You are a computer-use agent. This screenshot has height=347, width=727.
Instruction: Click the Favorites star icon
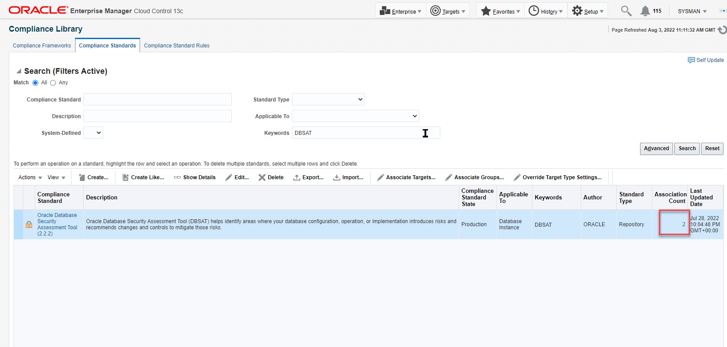pyautogui.click(x=486, y=11)
